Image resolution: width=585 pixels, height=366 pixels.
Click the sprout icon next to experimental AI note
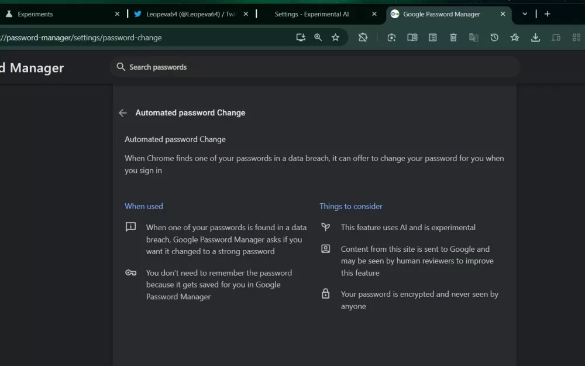tap(326, 227)
